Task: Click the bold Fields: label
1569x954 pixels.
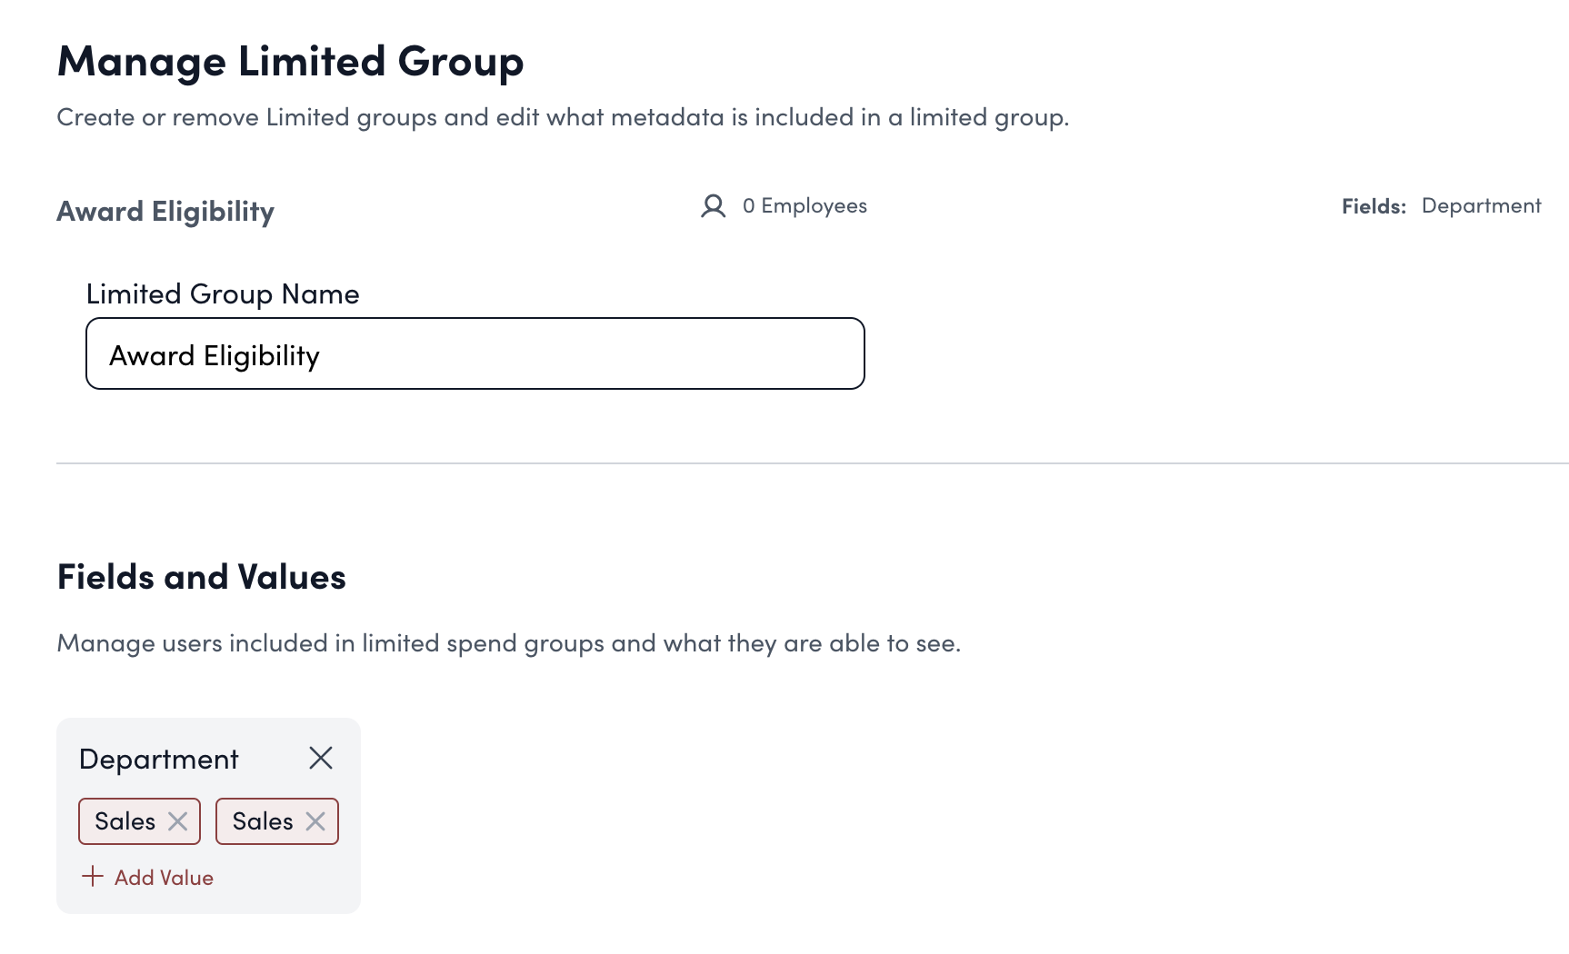Action: click(x=1374, y=206)
